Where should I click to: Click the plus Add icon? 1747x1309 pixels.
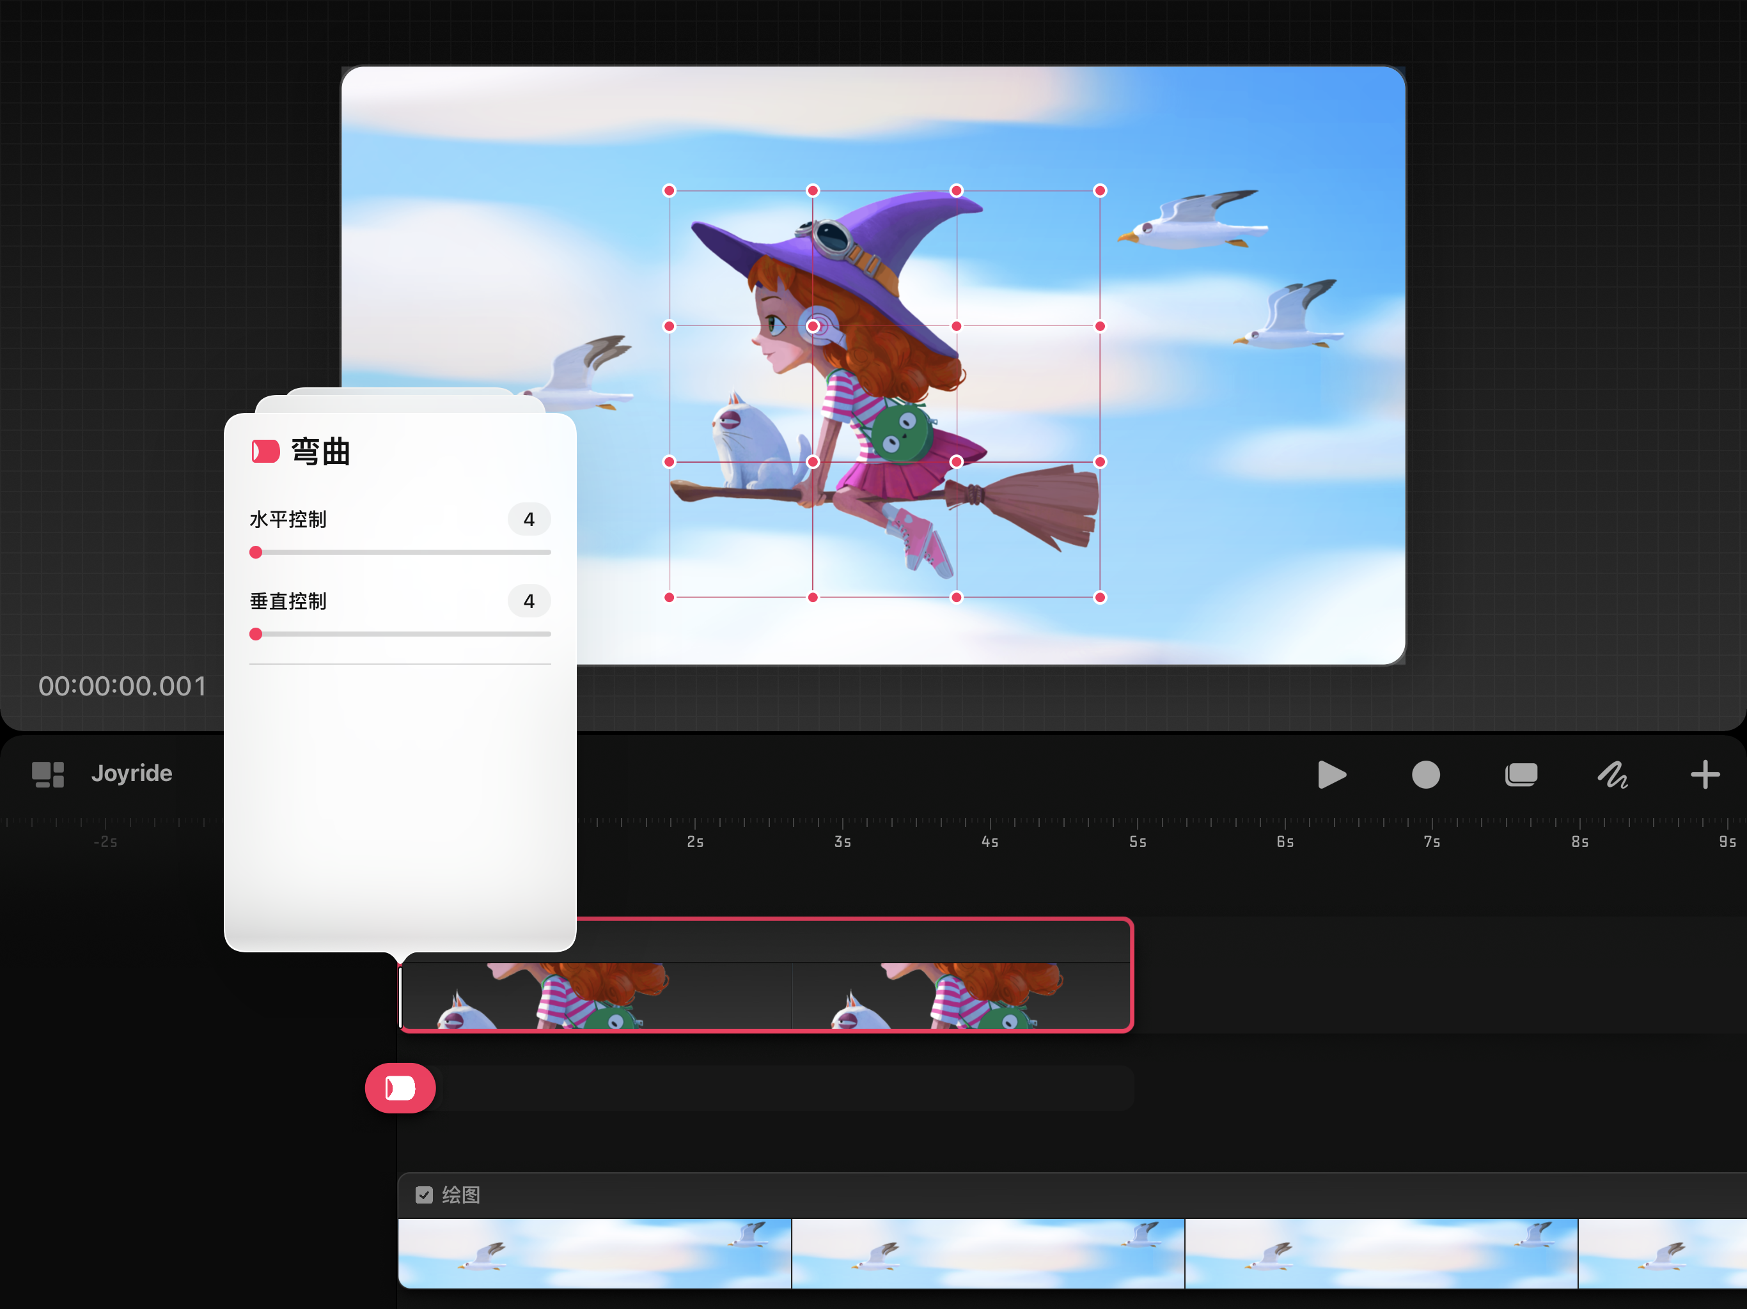1704,775
